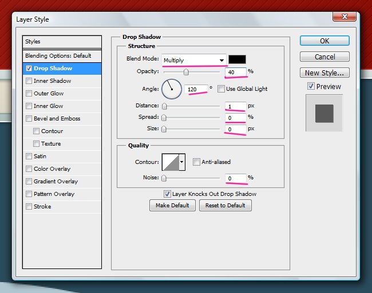Open the Contour picker dropdown arrow
This screenshot has width=372, height=293.
click(x=183, y=162)
